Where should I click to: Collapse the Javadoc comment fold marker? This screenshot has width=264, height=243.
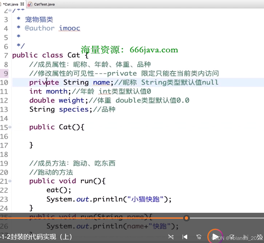pyautogui.click(x=10, y=10)
